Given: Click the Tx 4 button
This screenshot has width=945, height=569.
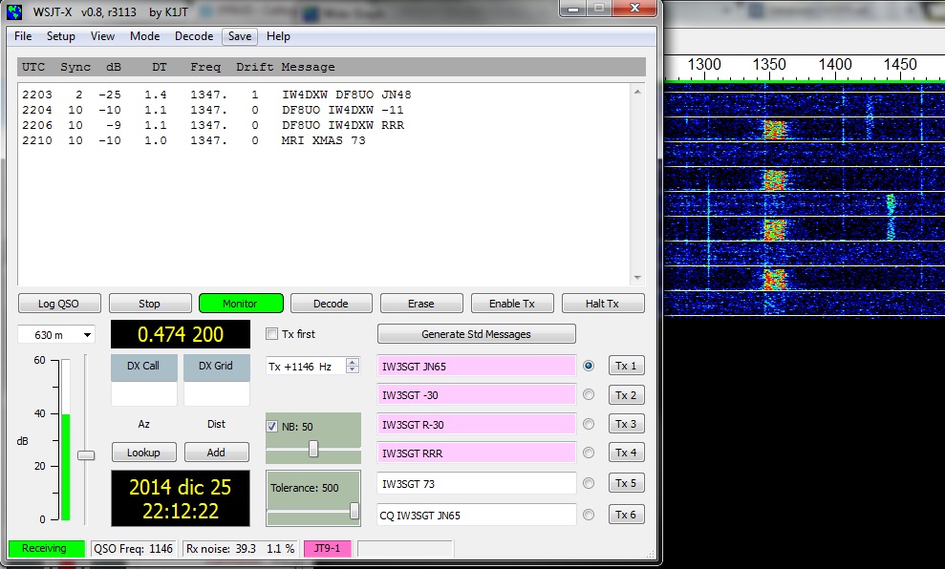Looking at the screenshot, I should click(626, 453).
